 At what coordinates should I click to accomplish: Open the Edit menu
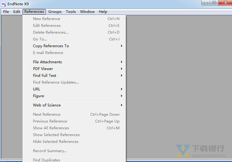(17, 12)
